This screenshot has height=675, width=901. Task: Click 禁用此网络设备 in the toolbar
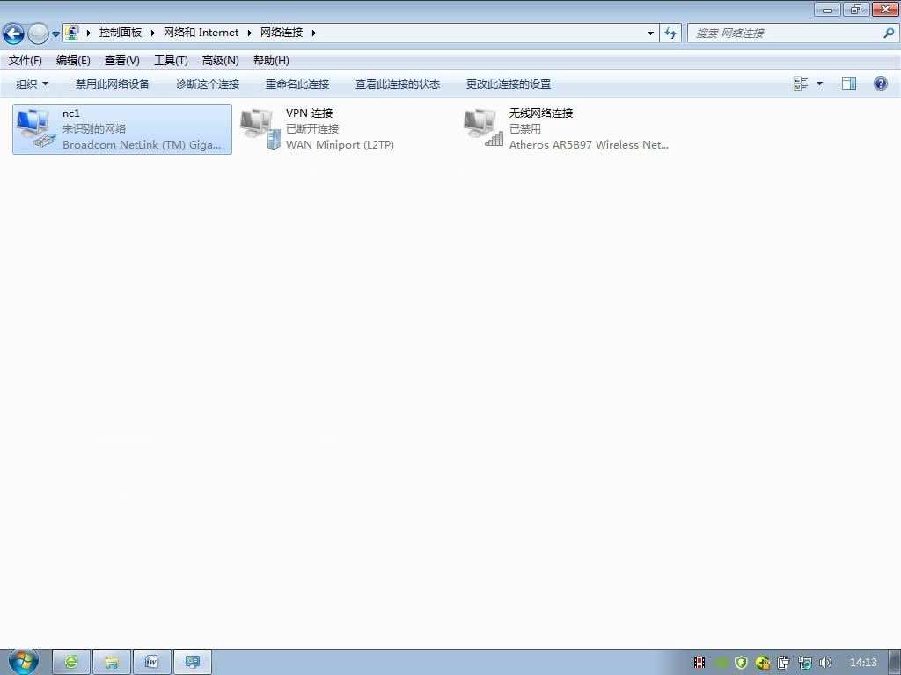pyautogui.click(x=113, y=83)
